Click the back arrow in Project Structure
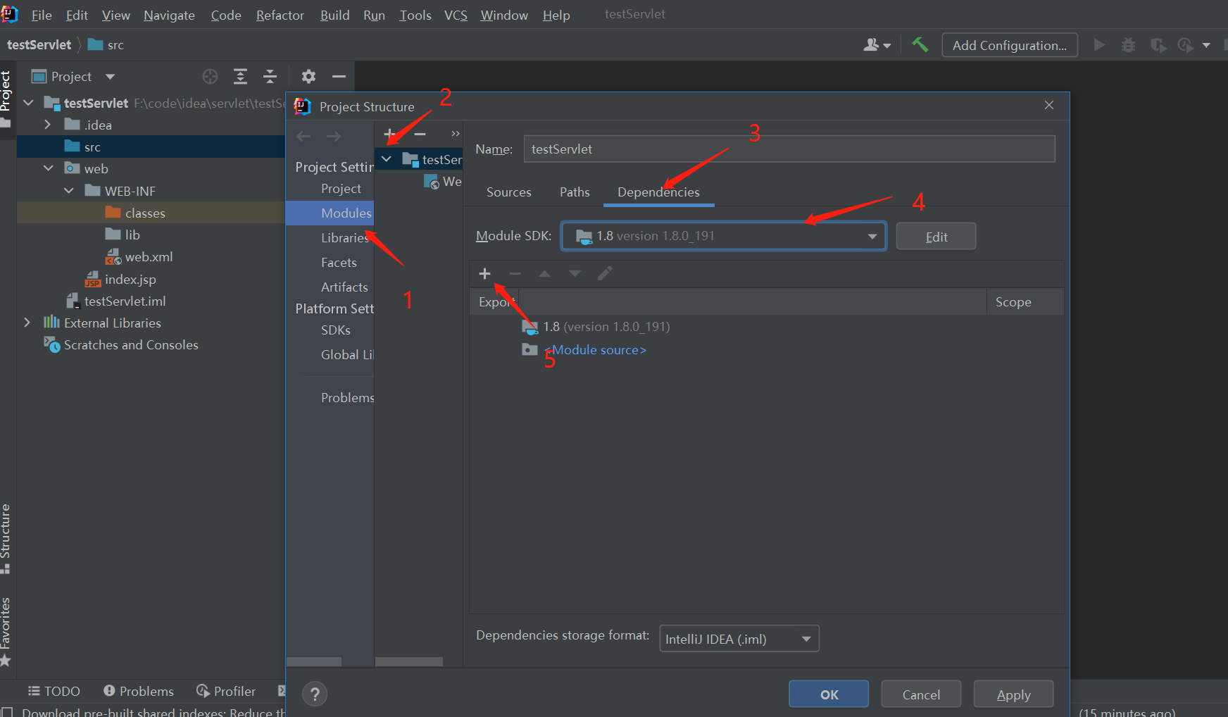The image size is (1228, 717). pos(303,136)
